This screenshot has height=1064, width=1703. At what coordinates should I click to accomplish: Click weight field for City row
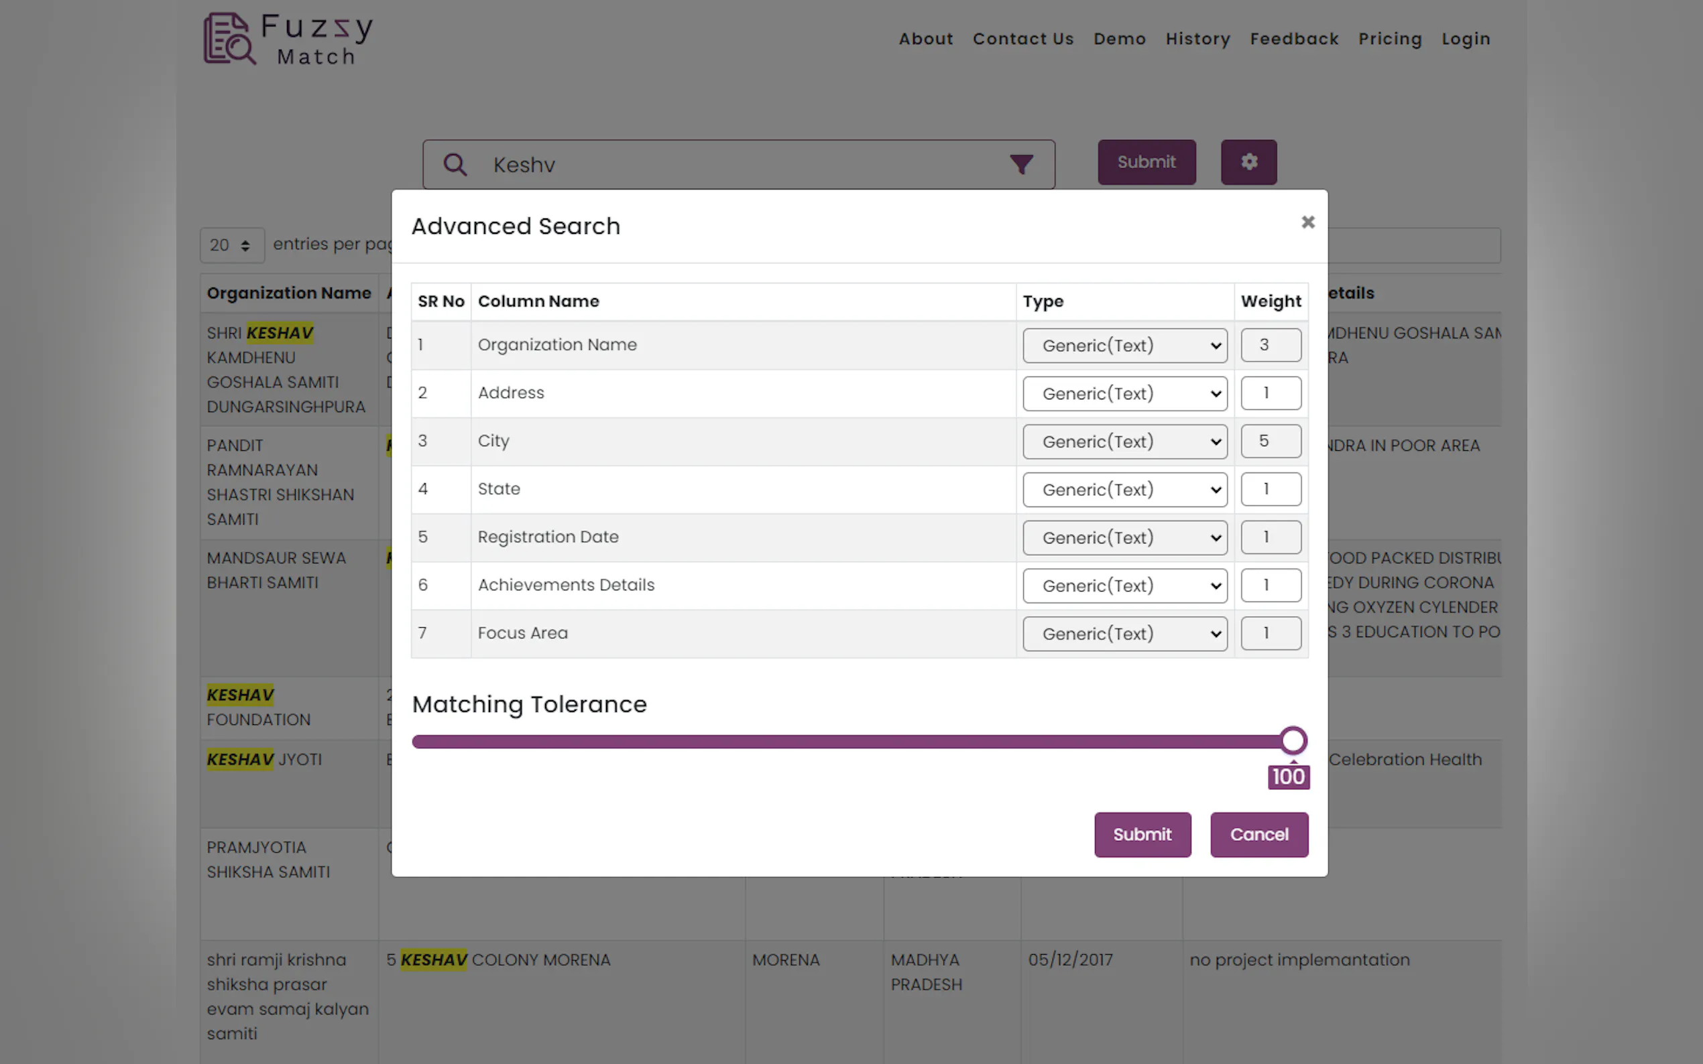tap(1270, 442)
